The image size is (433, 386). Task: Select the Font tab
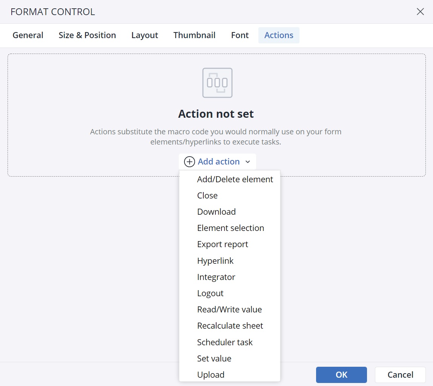pyautogui.click(x=240, y=35)
